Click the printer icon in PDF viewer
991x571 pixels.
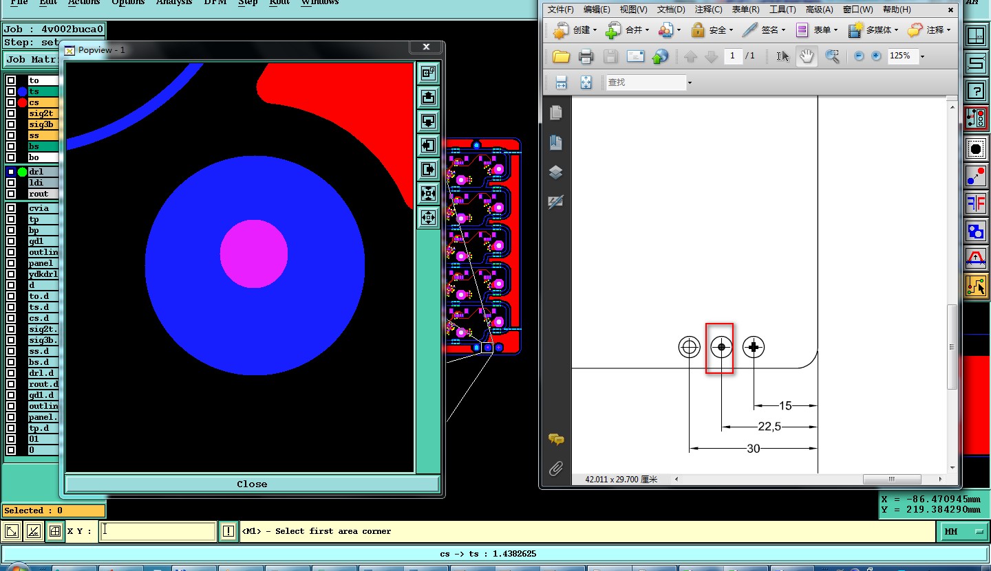[x=586, y=56]
